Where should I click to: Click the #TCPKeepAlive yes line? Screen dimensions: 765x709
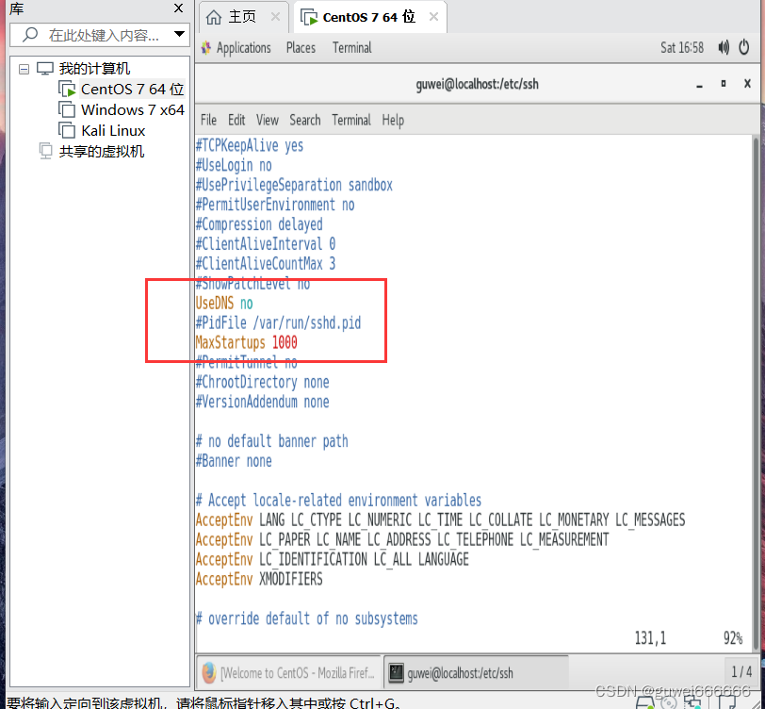click(x=250, y=145)
